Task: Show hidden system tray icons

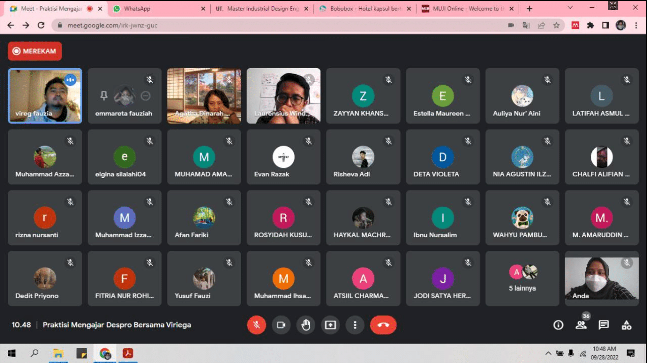Action: coord(548,353)
